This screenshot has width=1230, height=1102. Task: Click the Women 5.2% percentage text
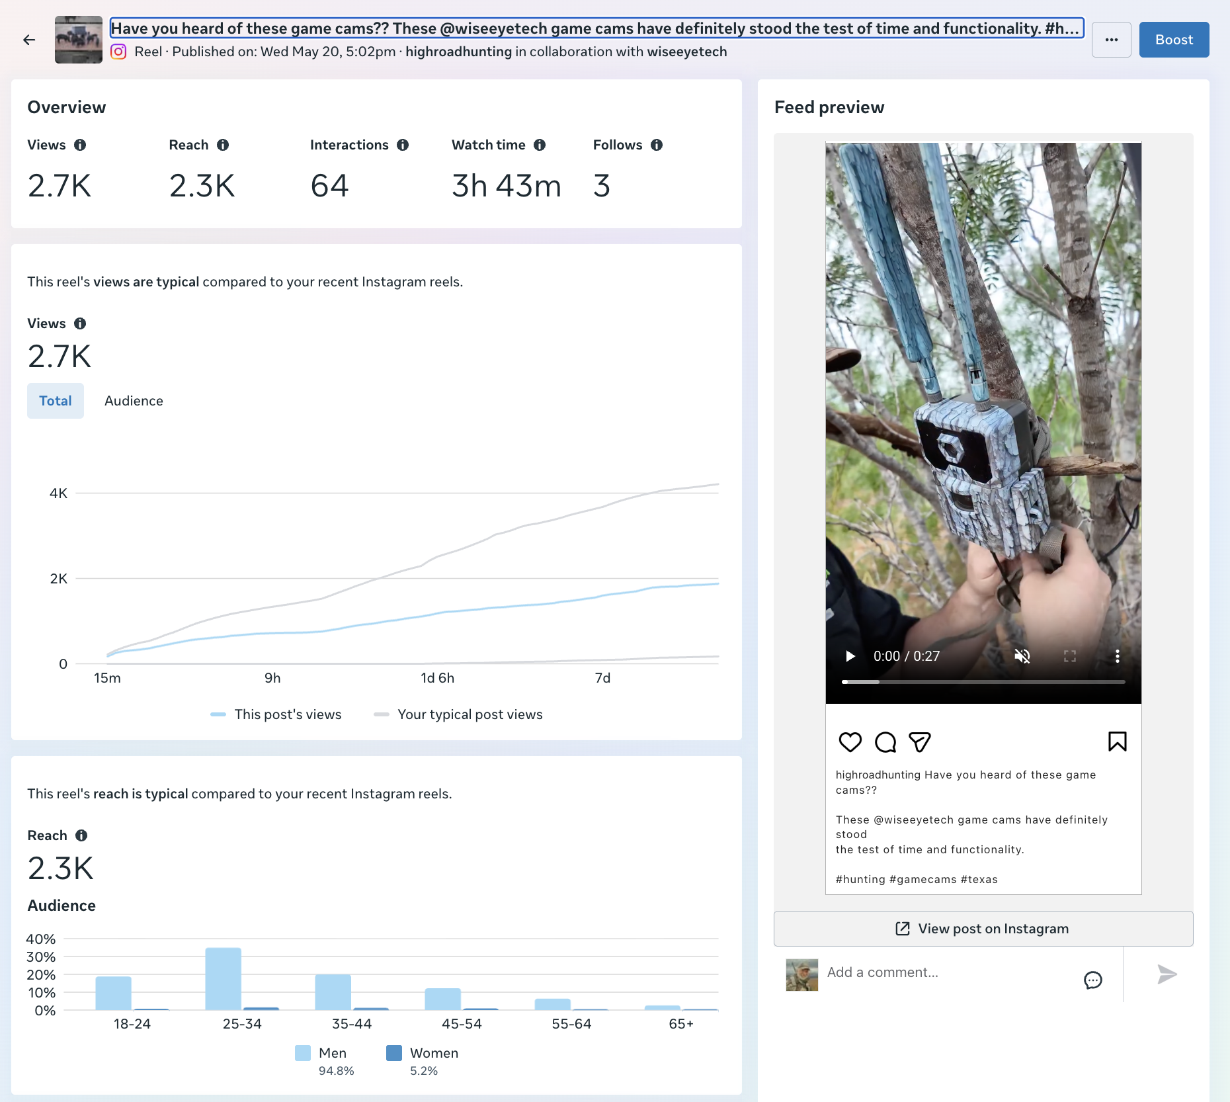424,1071
